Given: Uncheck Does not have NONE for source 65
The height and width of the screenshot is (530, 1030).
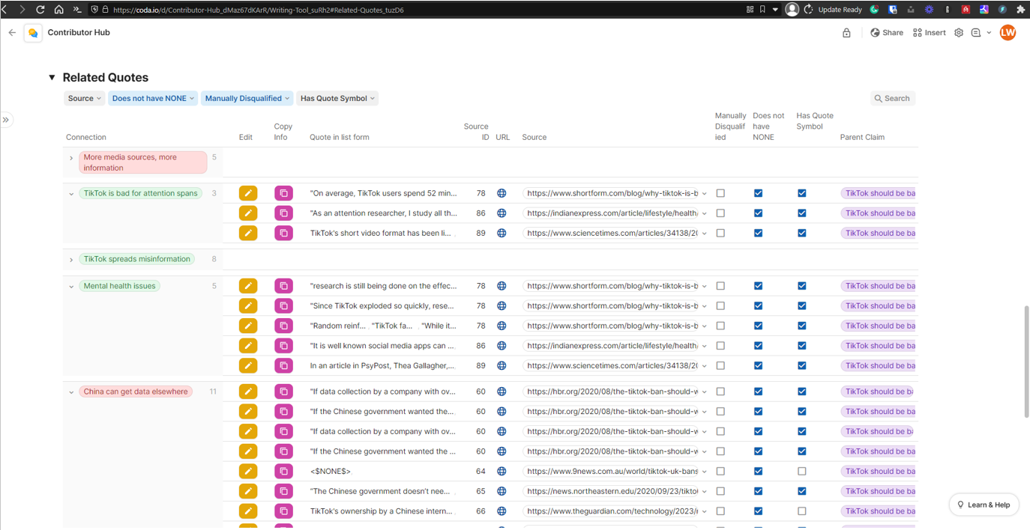Looking at the screenshot, I should (758, 491).
